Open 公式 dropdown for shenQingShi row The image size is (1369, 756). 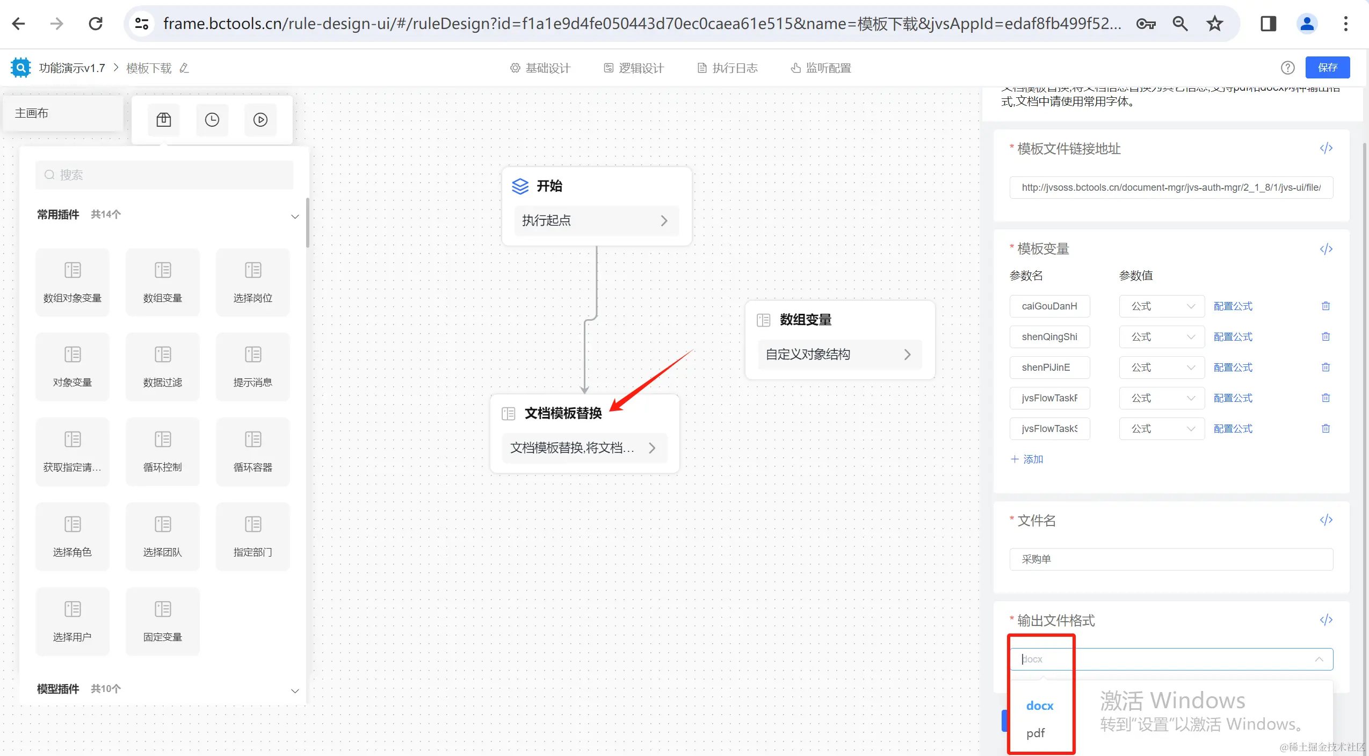point(1161,337)
